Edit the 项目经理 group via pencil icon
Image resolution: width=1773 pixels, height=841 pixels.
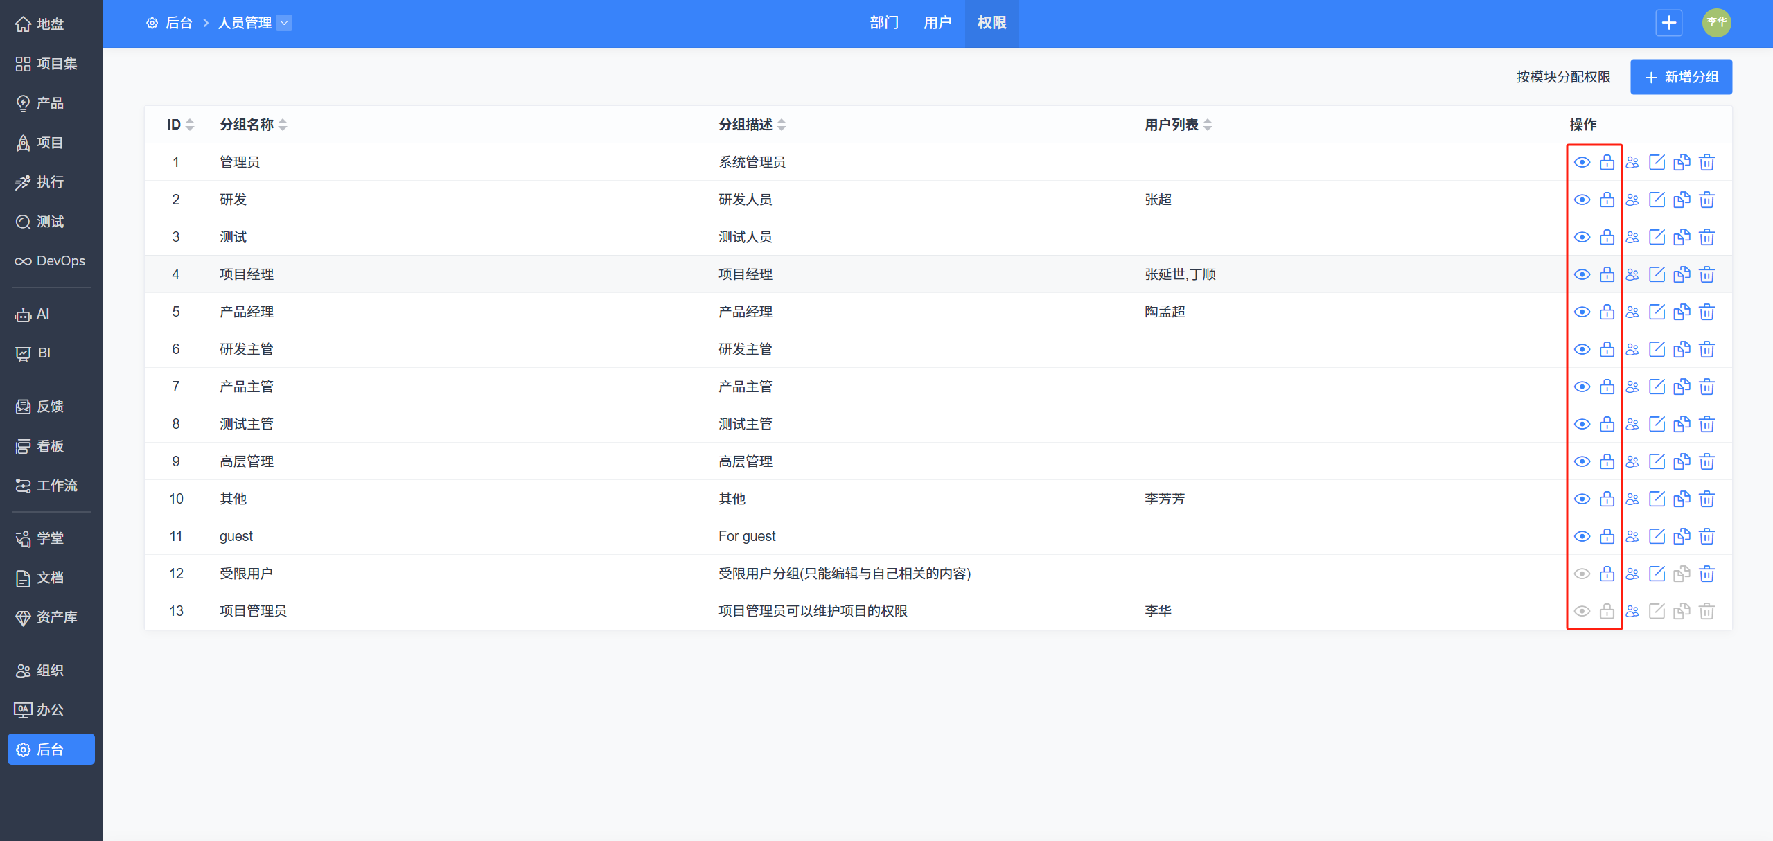click(x=1657, y=274)
